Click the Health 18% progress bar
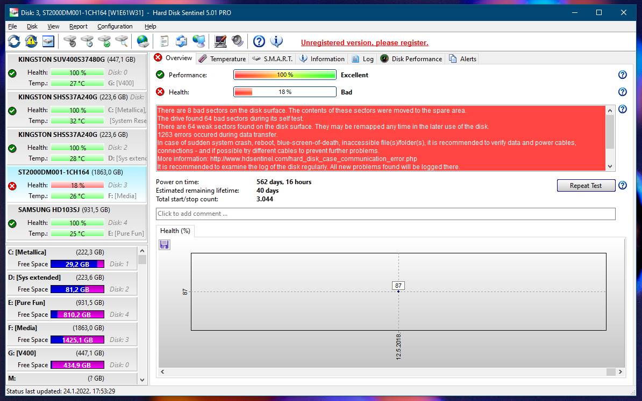Image resolution: width=642 pixels, height=401 pixels. (x=284, y=92)
